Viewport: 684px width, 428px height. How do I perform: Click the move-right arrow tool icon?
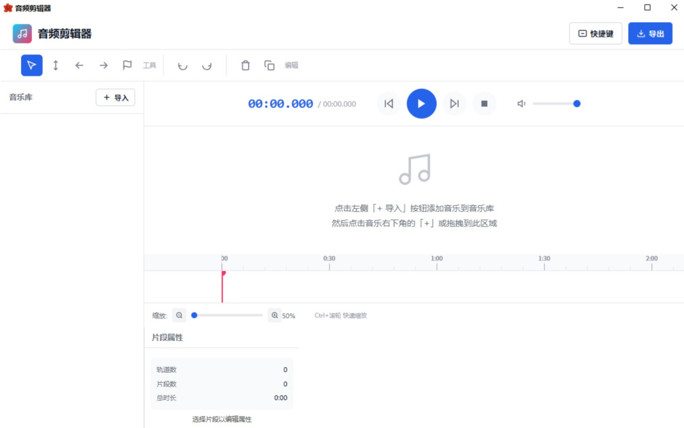click(103, 65)
